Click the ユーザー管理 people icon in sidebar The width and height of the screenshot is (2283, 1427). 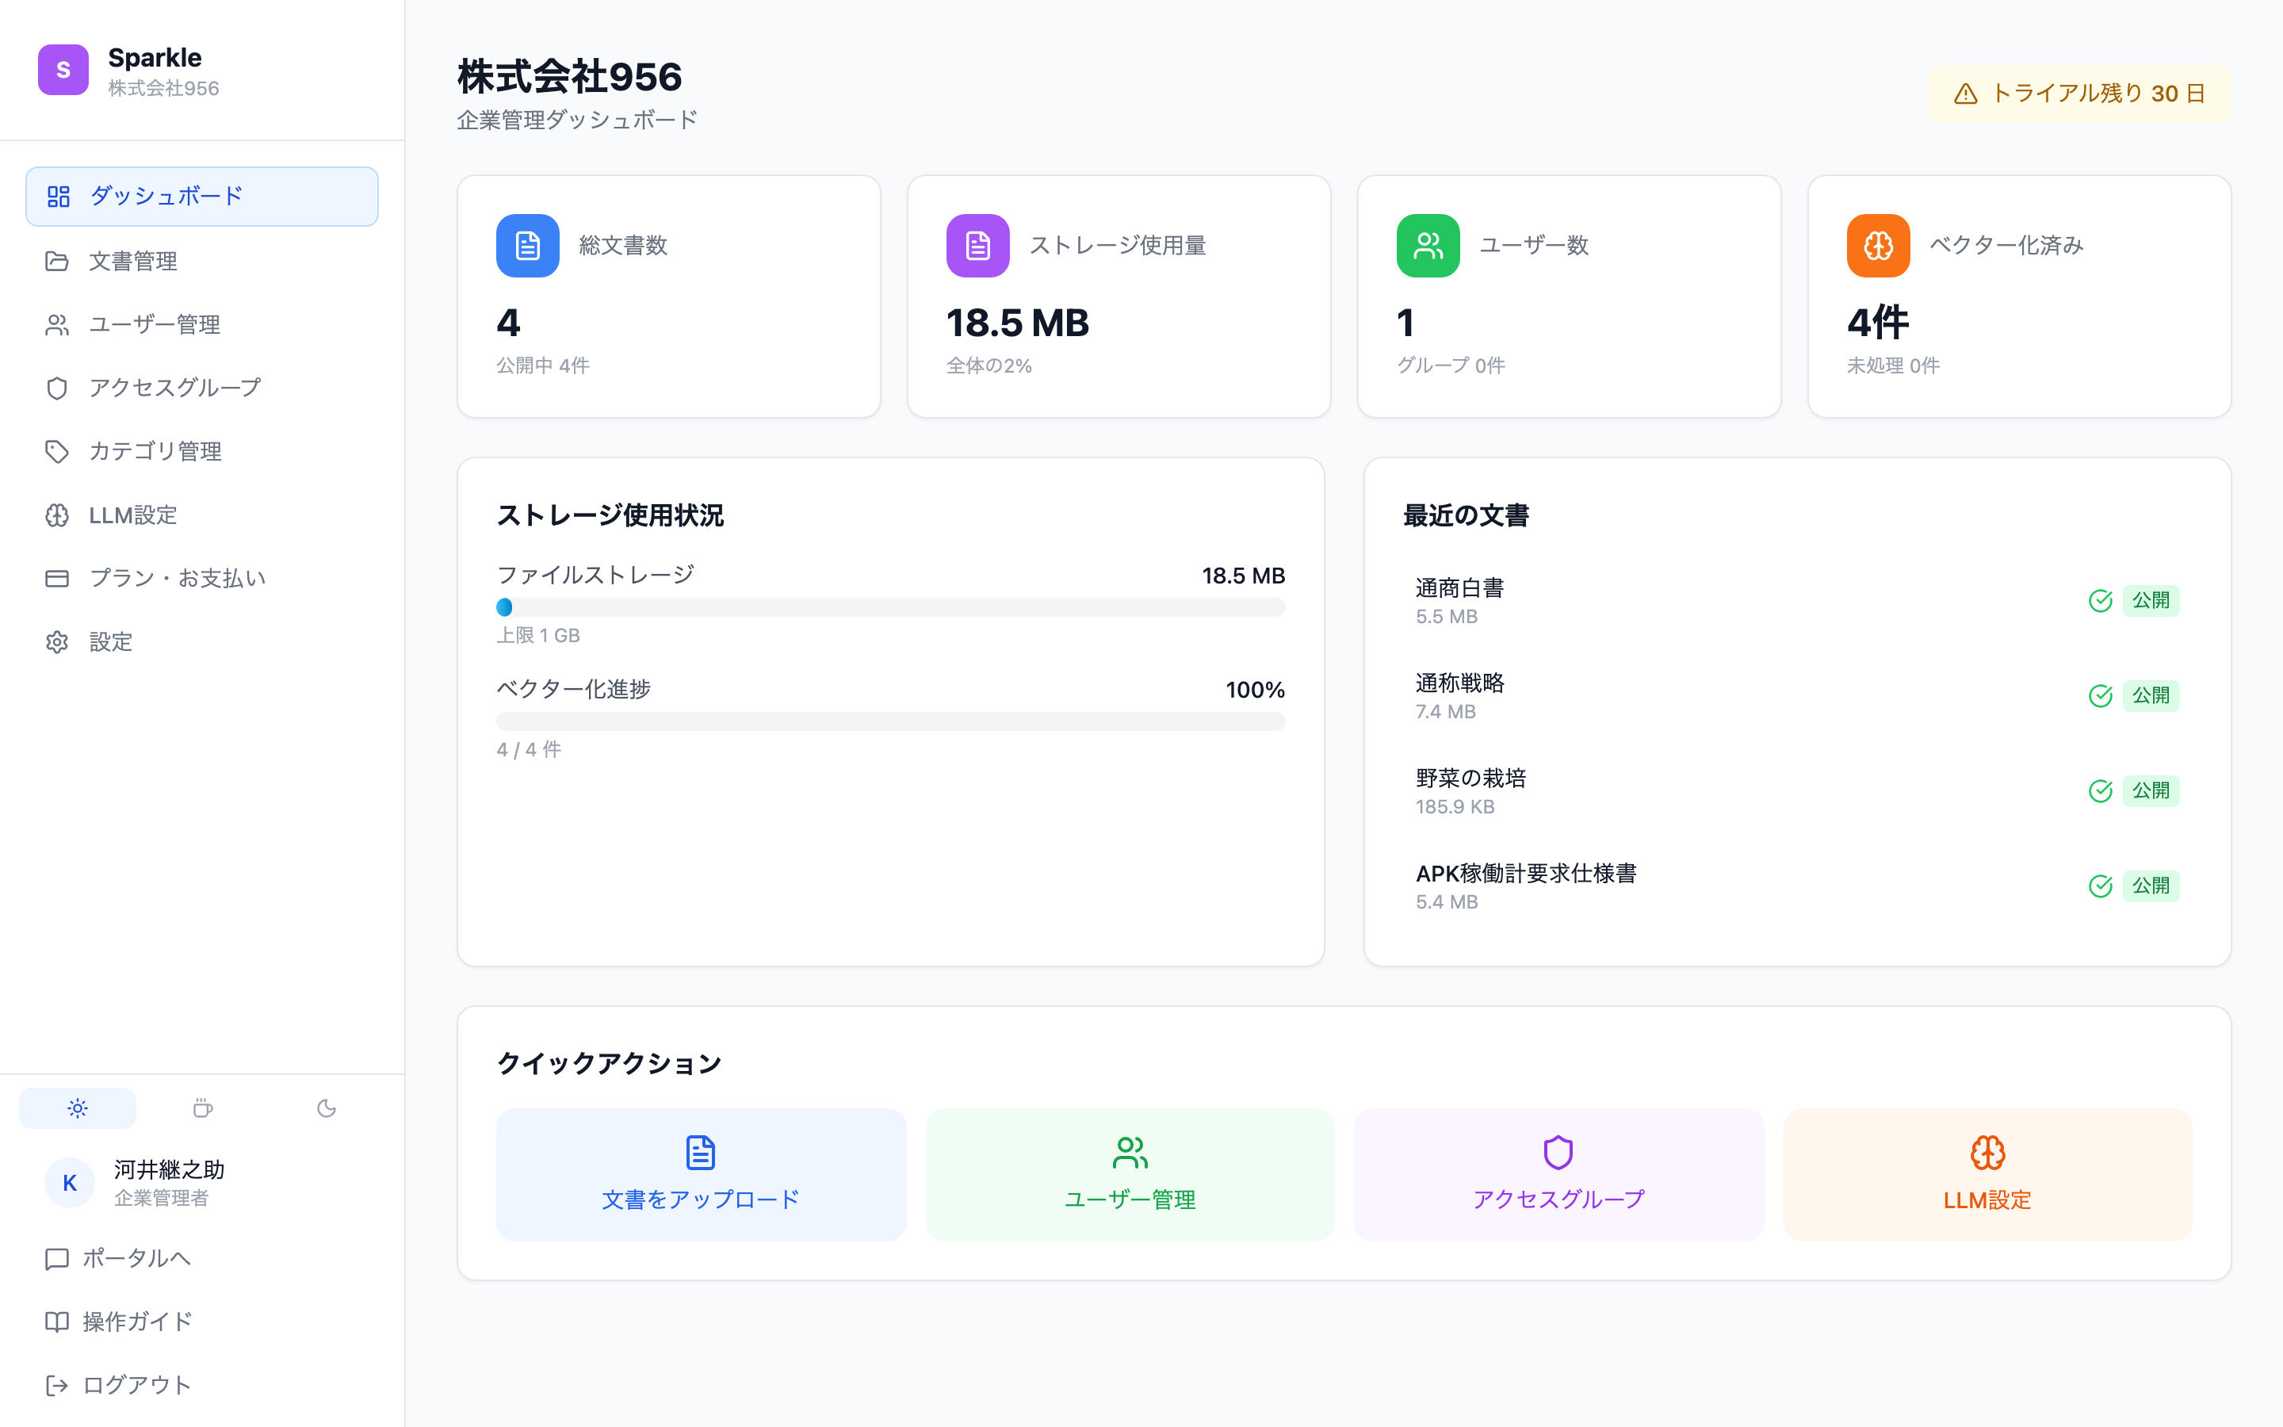56,325
